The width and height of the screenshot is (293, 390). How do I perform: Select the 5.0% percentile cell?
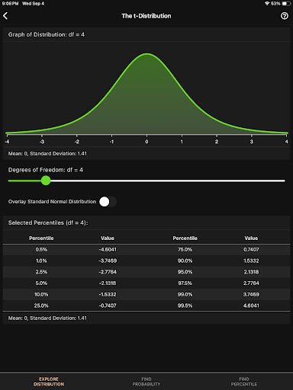pyautogui.click(x=41, y=283)
